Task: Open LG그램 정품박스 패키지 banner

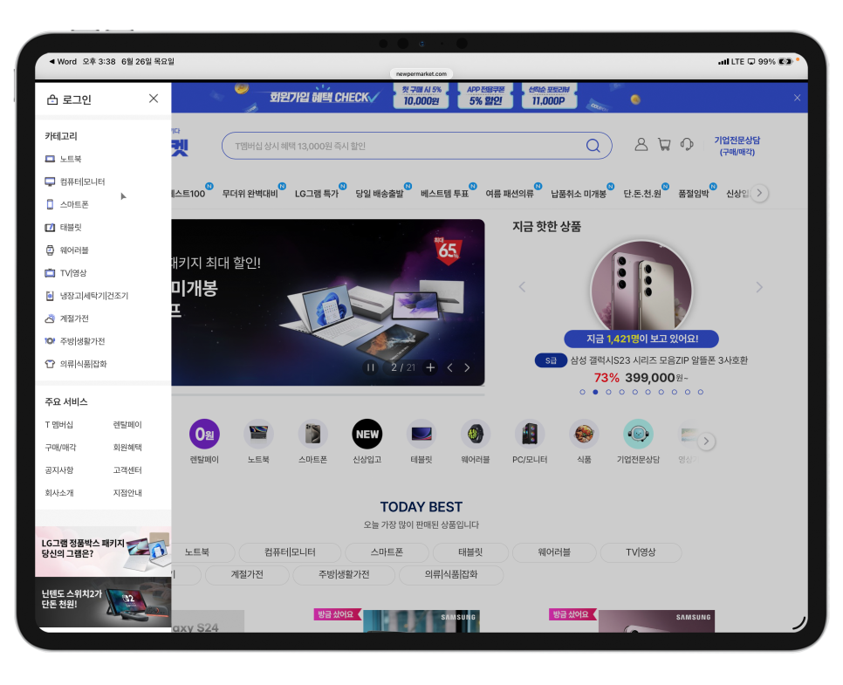Action: click(x=103, y=551)
